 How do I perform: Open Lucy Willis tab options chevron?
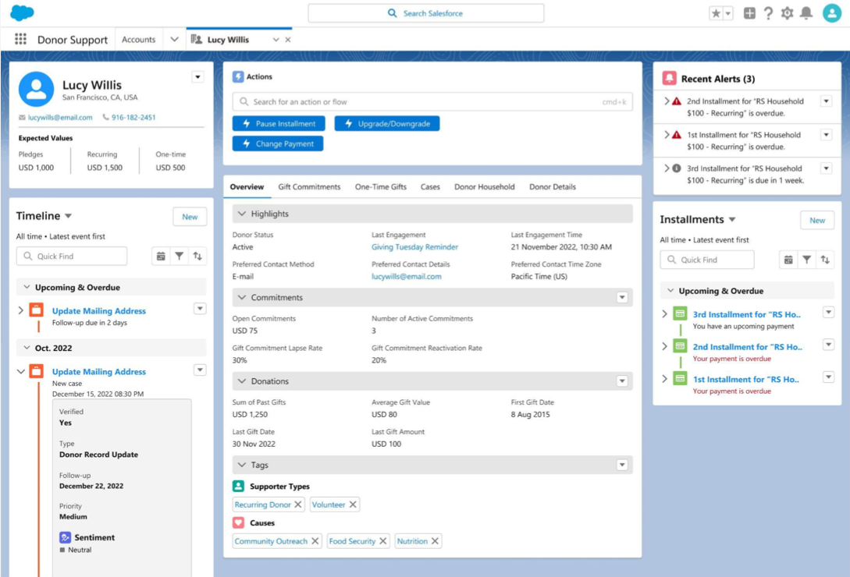276,40
